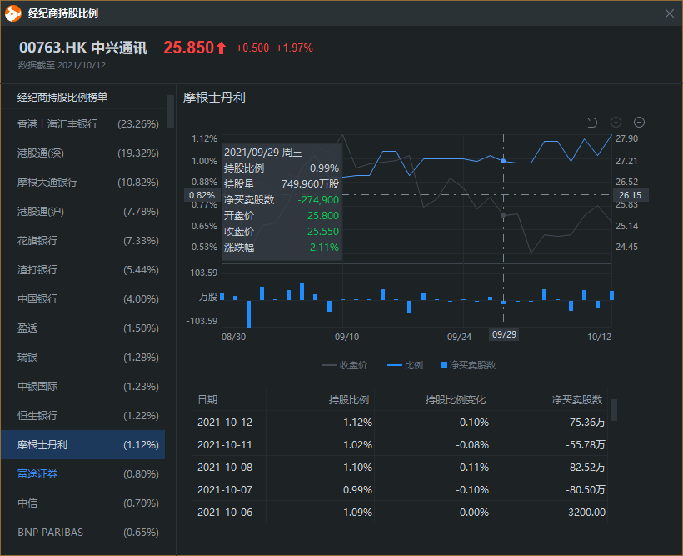Select 港股通(沪) in broker list
683x556 pixels.
82,212
